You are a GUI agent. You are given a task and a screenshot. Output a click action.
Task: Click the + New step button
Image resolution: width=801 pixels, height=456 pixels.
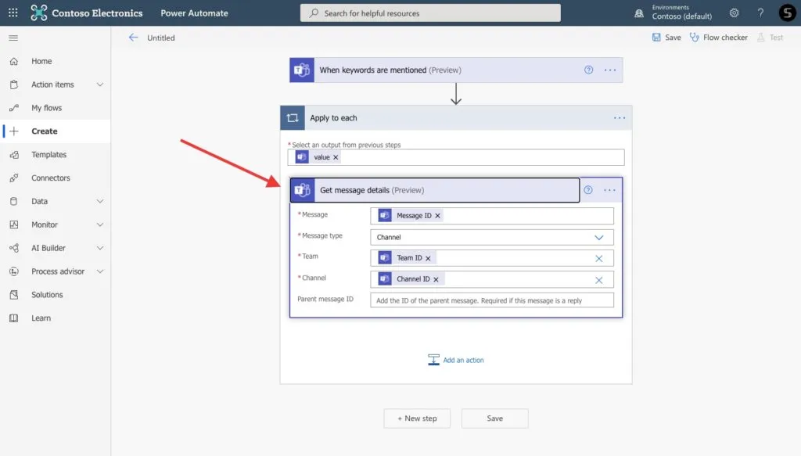coord(417,418)
